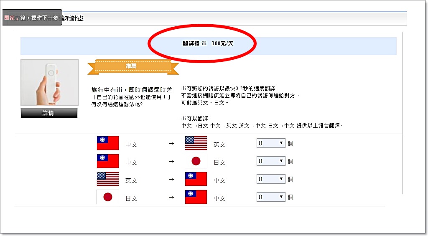Click the USA flag source icon in 英文 → 中文 row
This screenshot has width=428, height=236.
pyautogui.click(x=108, y=179)
